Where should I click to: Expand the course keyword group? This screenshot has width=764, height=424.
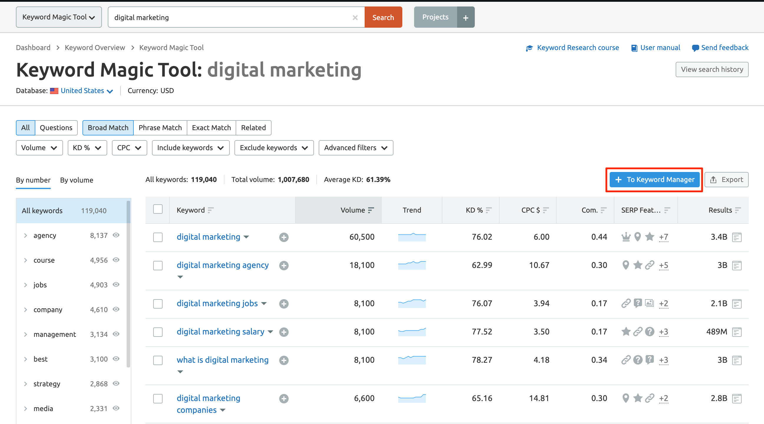point(26,260)
